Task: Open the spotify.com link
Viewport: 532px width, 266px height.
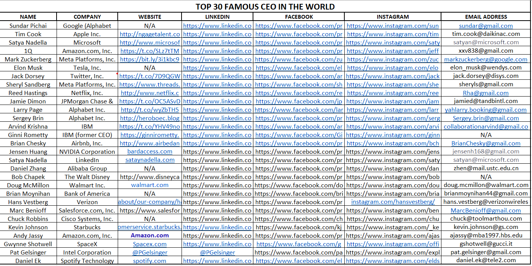Action: coord(150,261)
